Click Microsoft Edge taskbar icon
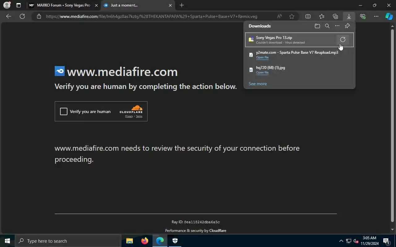Image resolution: width=396 pixels, height=247 pixels. click(x=160, y=241)
